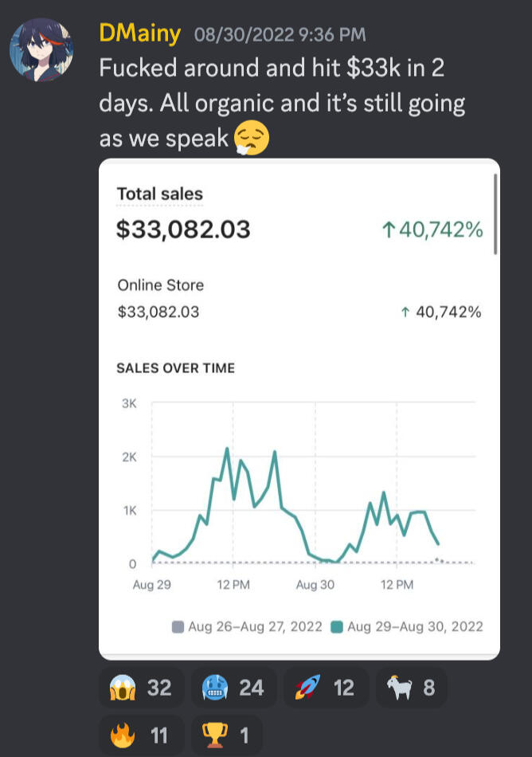
Task: Add a goat reaction
Action: point(410,688)
